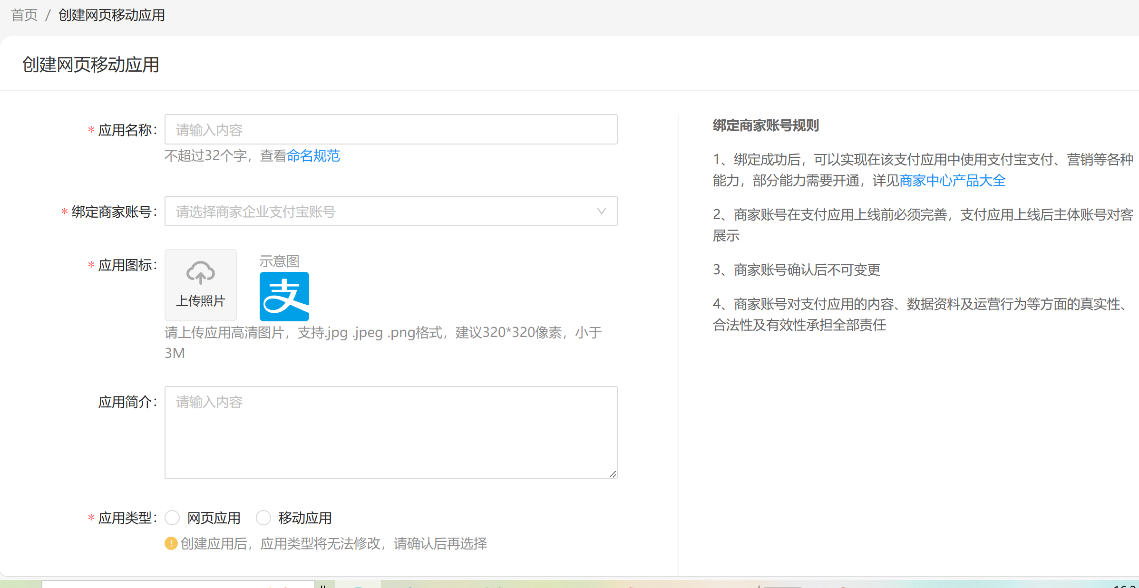Click the 应用简介 textarea resize handle

[613, 474]
